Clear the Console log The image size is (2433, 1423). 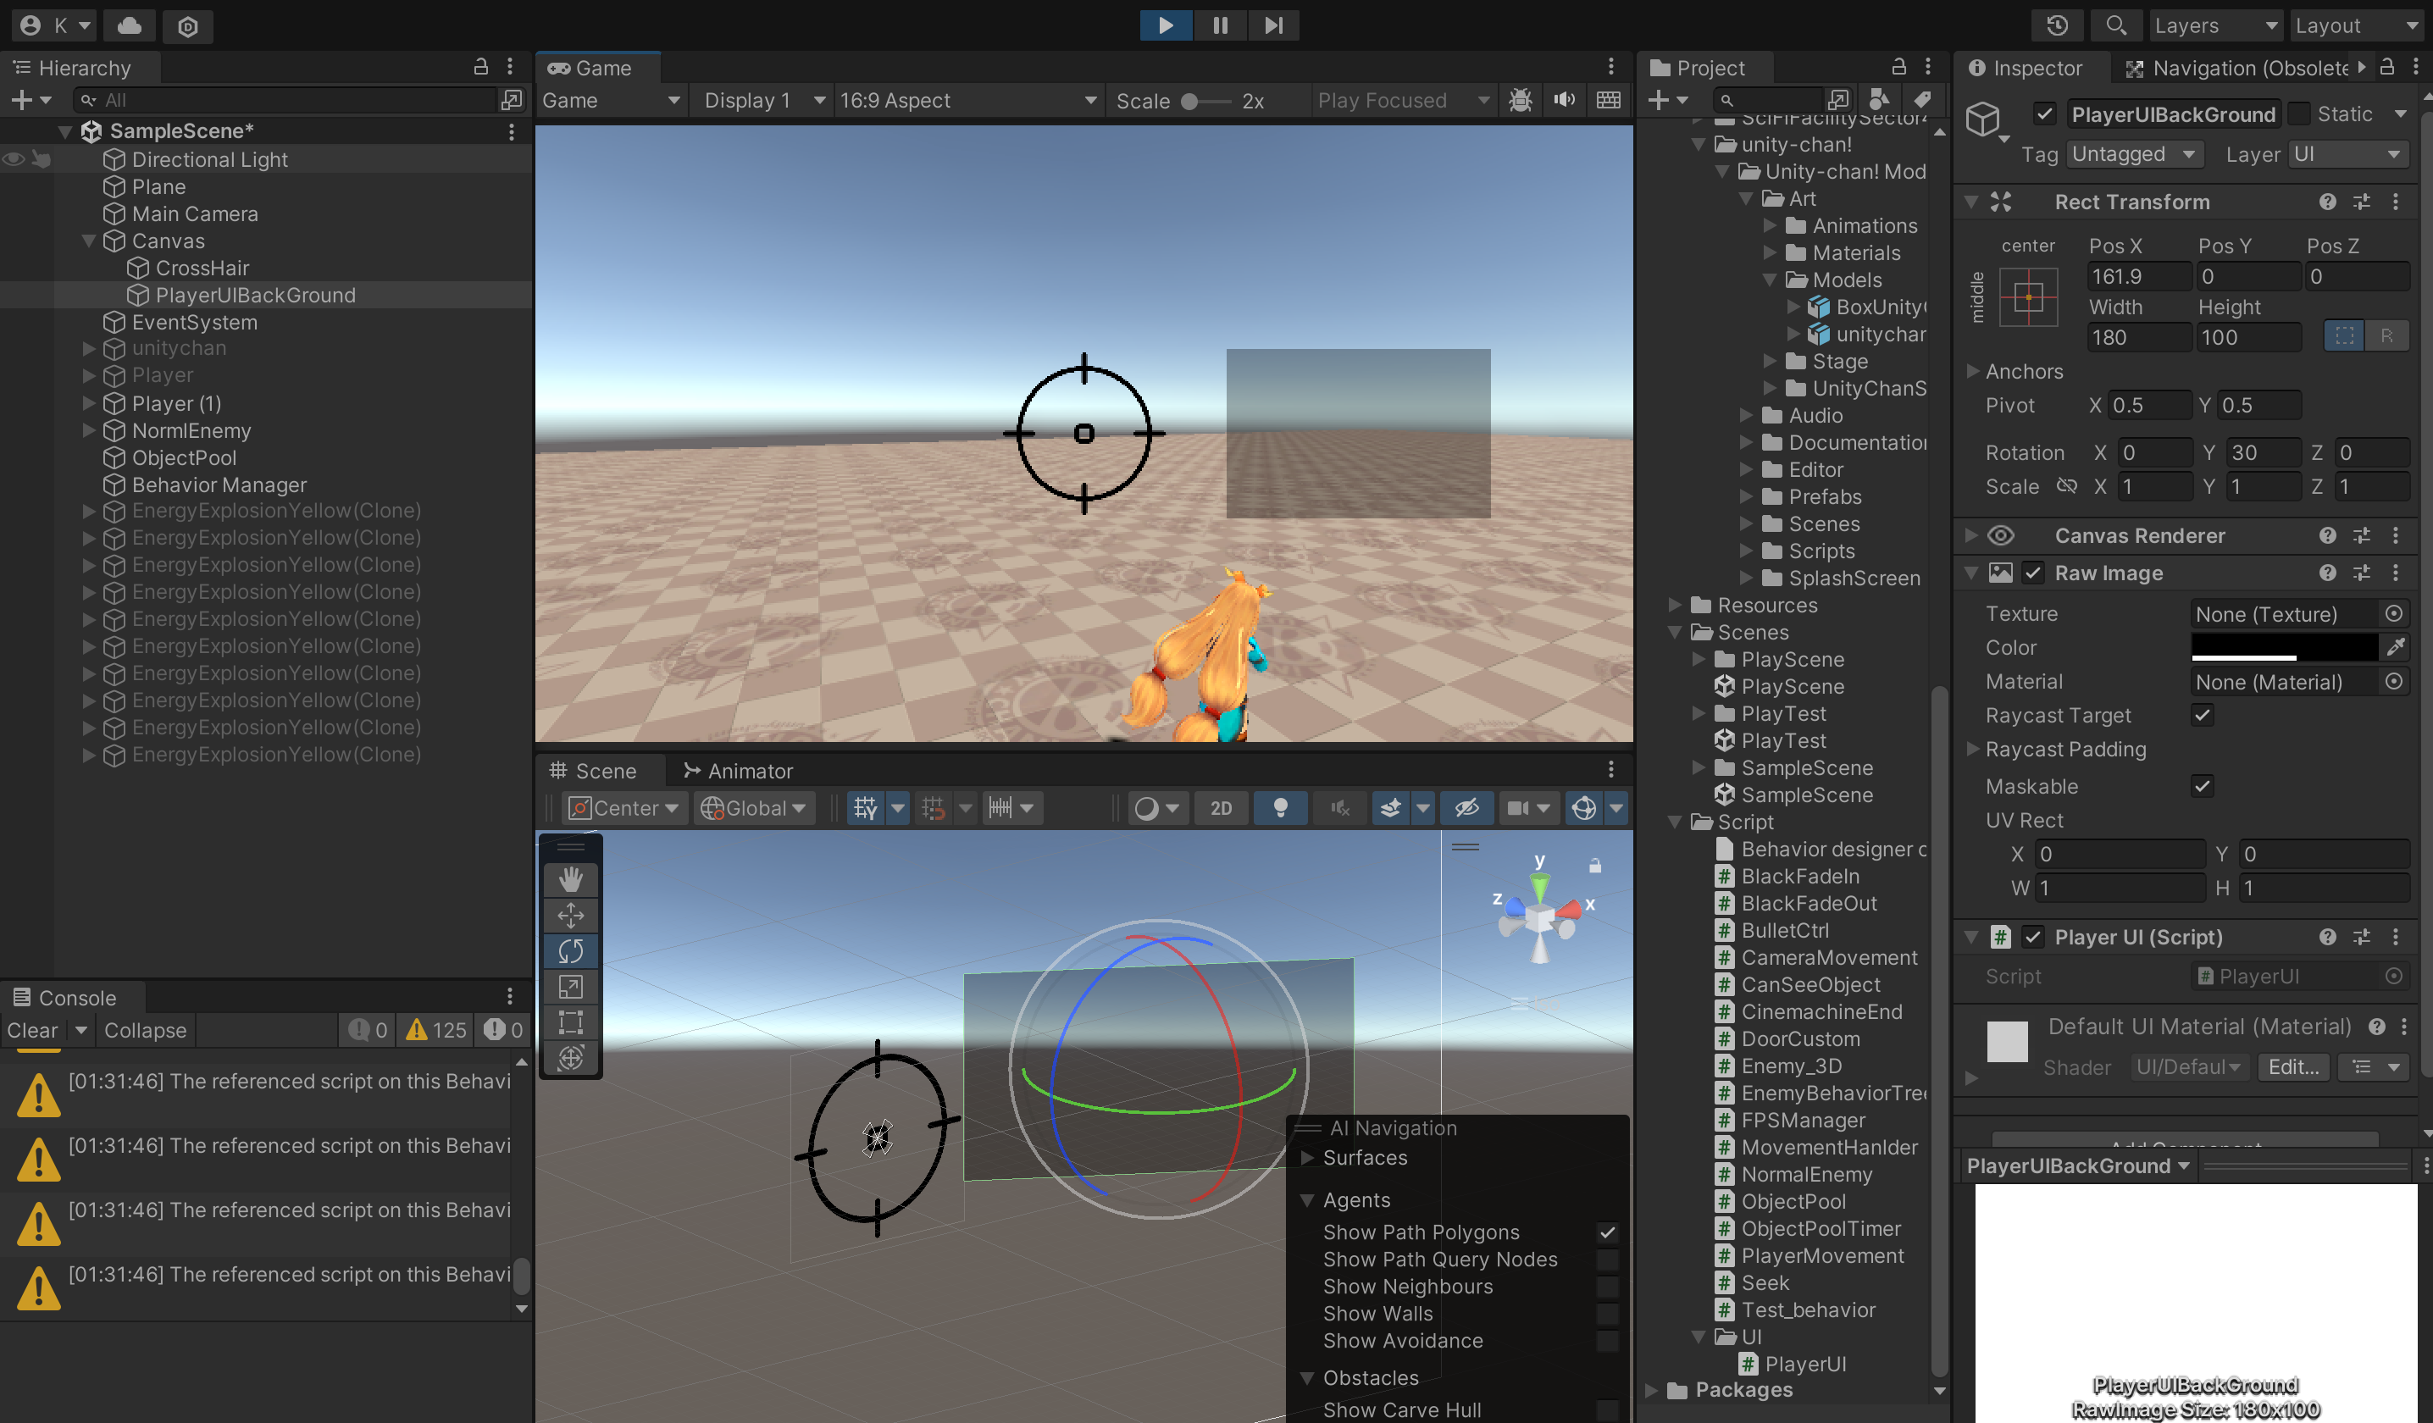click(33, 1031)
